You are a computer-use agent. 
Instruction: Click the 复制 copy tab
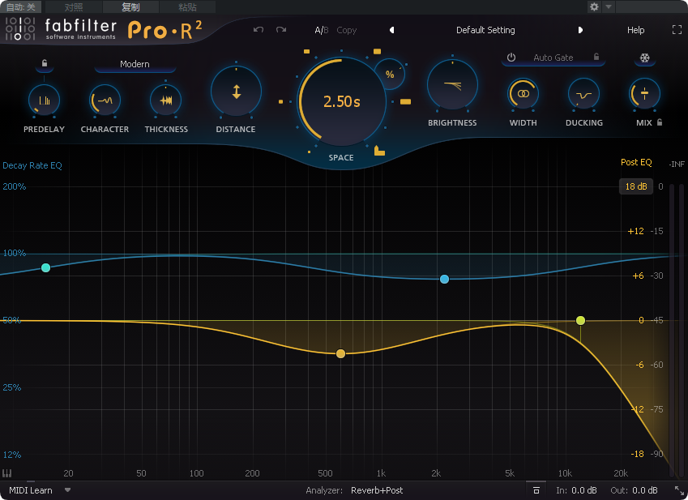point(130,7)
